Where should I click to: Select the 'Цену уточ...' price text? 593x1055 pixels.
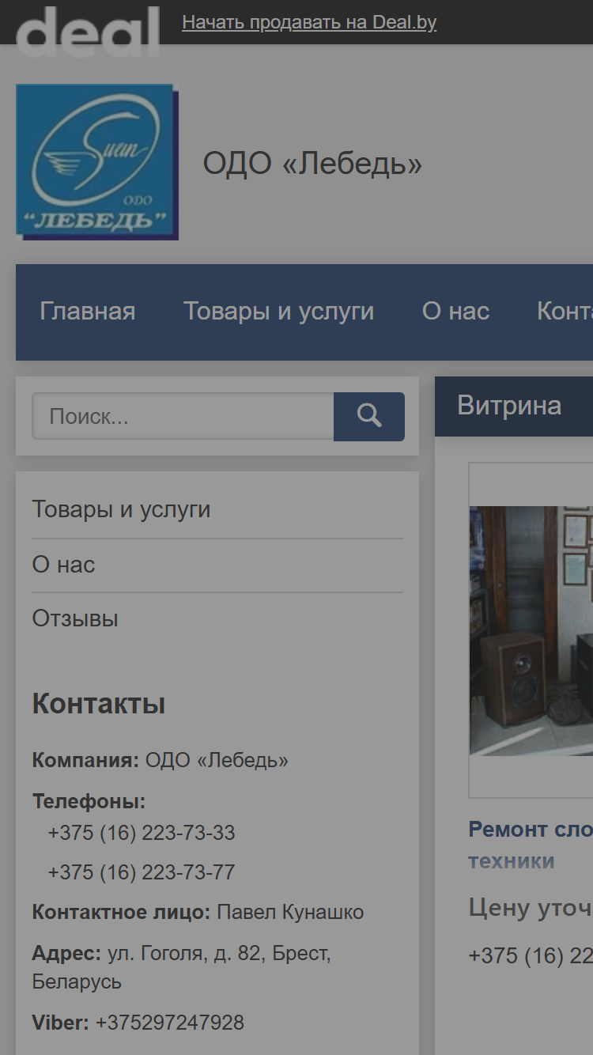[531, 907]
